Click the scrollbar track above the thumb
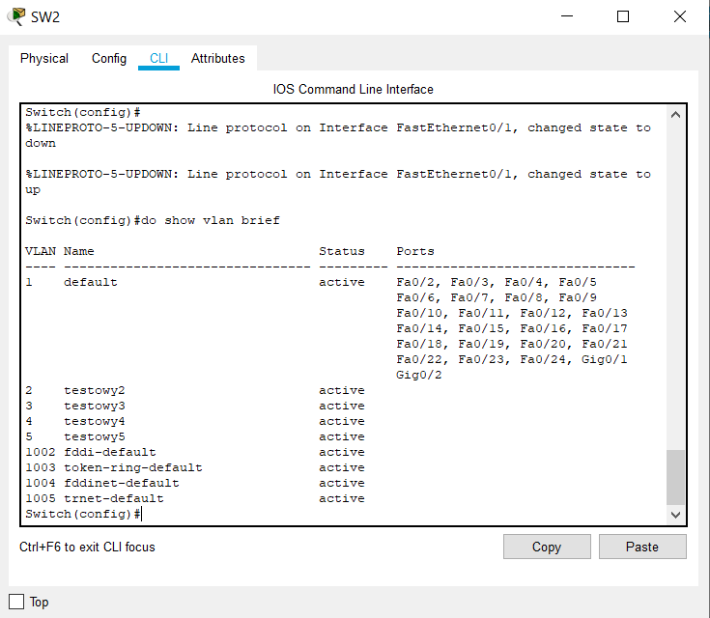This screenshot has width=710, height=618. [x=675, y=290]
